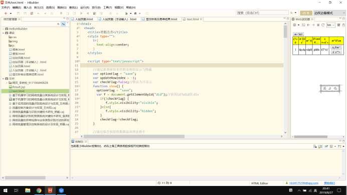Click the search input field in toolbar
Screen dimensions: 347x195
(x=262, y=13)
